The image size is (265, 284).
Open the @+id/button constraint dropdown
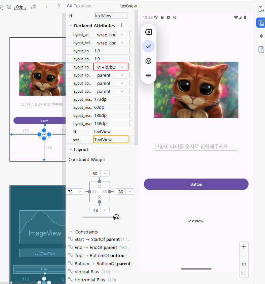(122, 67)
